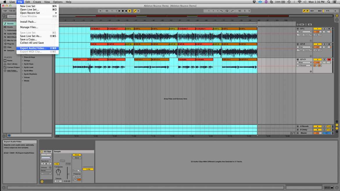The height and width of the screenshot is (191, 340).
Task: Select Manage Files menu entry
Action: tap(37, 27)
